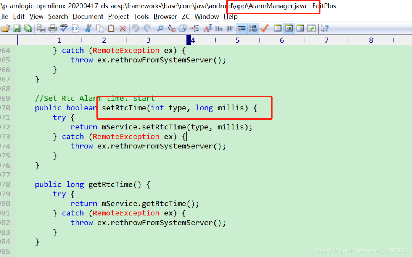Open the Project menu
The height and width of the screenshot is (257, 412).
click(118, 16)
